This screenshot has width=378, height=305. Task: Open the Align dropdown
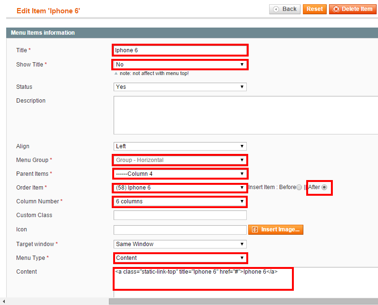(x=180, y=146)
